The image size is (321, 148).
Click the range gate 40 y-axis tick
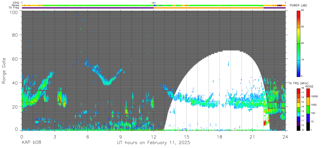coord(15,83)
